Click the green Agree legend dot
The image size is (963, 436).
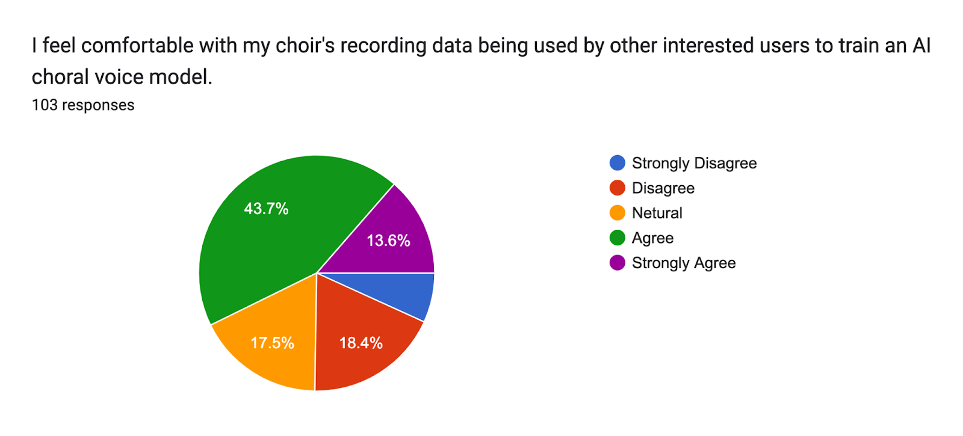[618, 238]
